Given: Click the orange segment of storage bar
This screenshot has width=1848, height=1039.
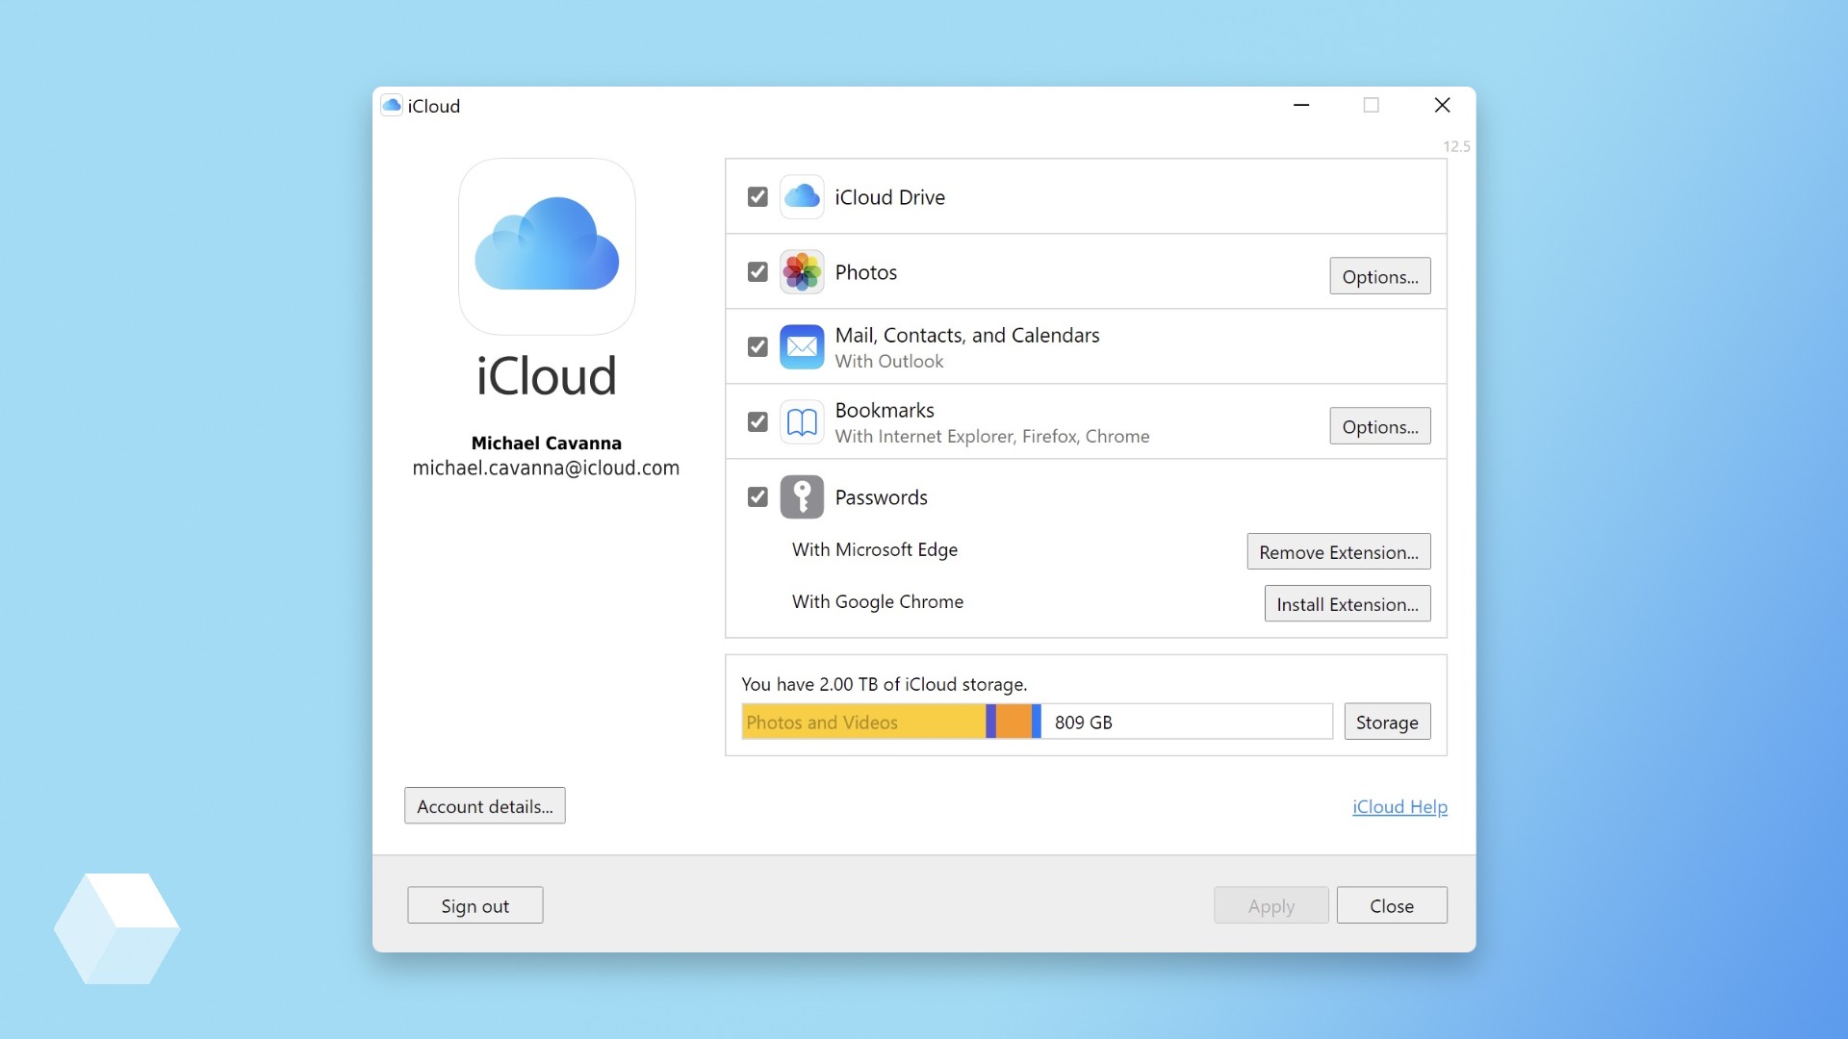Looking at the screenshot, I should [1014, 722].
